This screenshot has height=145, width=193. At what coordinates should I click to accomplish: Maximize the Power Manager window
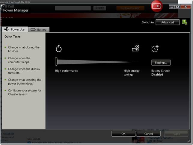coord(177,7)
